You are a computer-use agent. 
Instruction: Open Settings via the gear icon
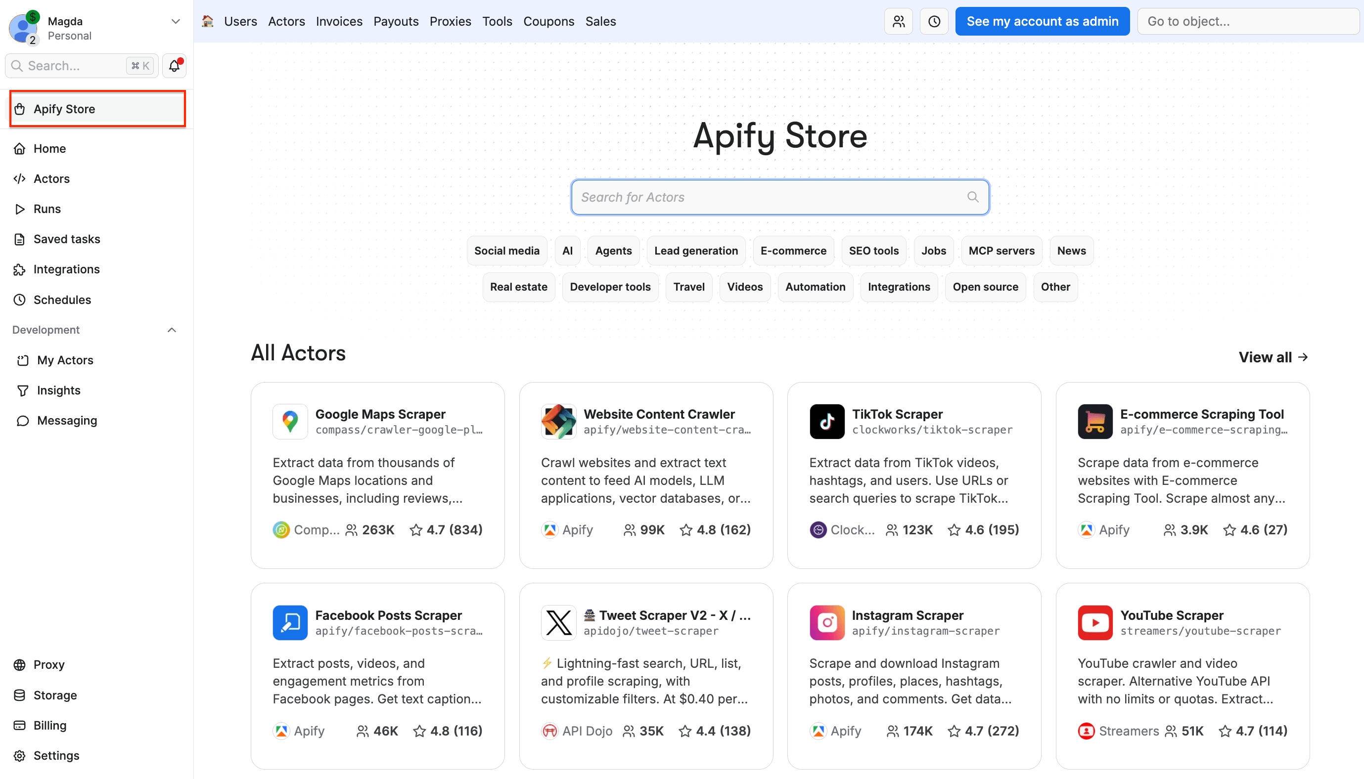(x=20, y=755)
